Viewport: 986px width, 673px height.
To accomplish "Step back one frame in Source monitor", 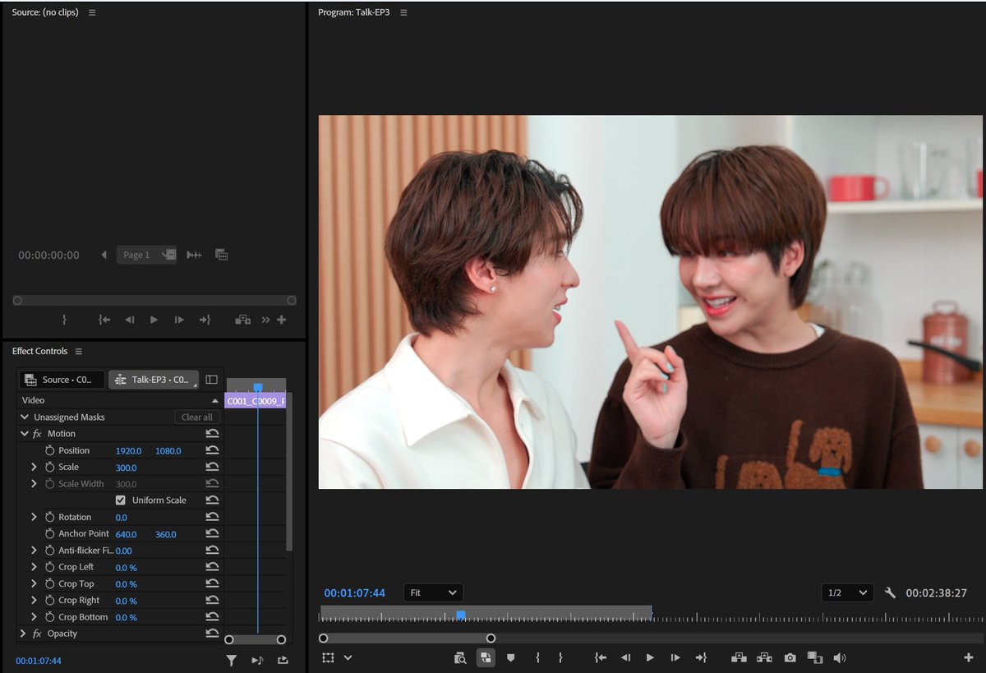I will [129, 320].
